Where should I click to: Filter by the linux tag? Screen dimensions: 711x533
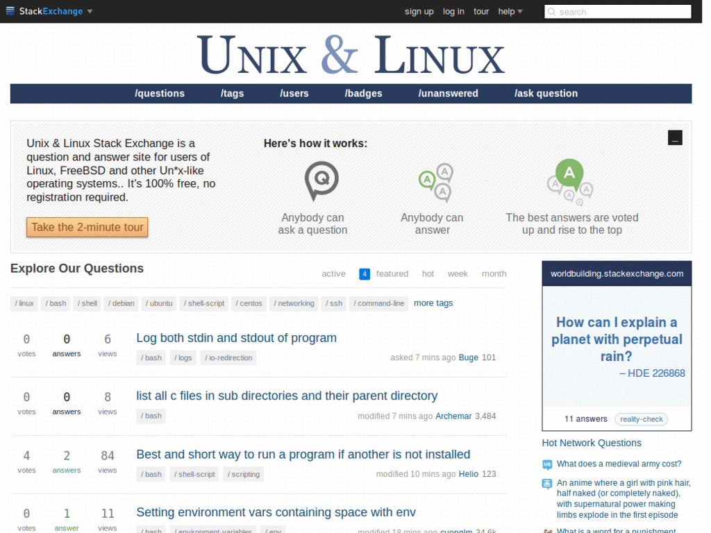coord(24,303)
